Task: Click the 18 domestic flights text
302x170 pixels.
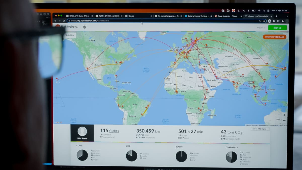Action: click(105, 135)
